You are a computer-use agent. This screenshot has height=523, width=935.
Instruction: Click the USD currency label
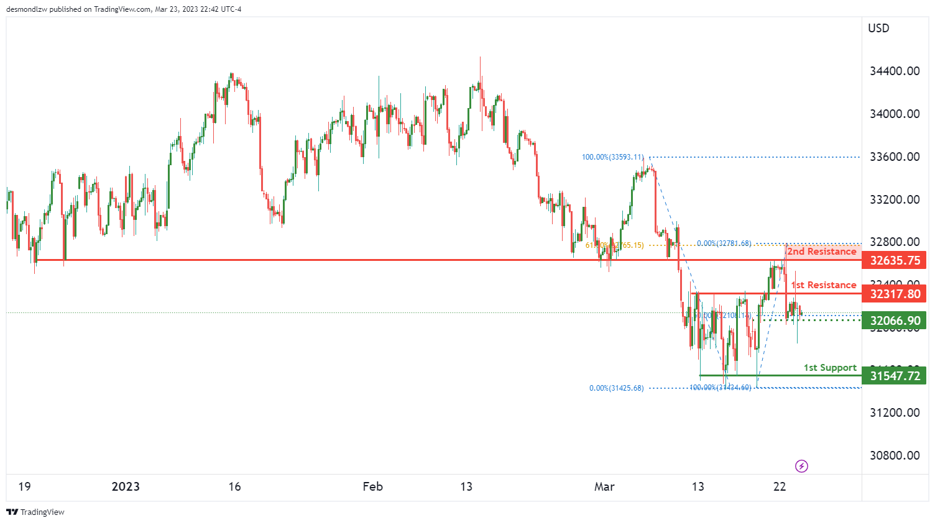click(x=878, y=28)
